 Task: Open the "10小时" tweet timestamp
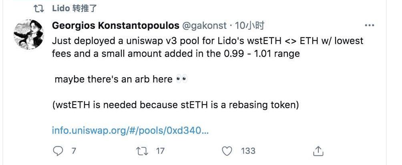tap(249, 26)
